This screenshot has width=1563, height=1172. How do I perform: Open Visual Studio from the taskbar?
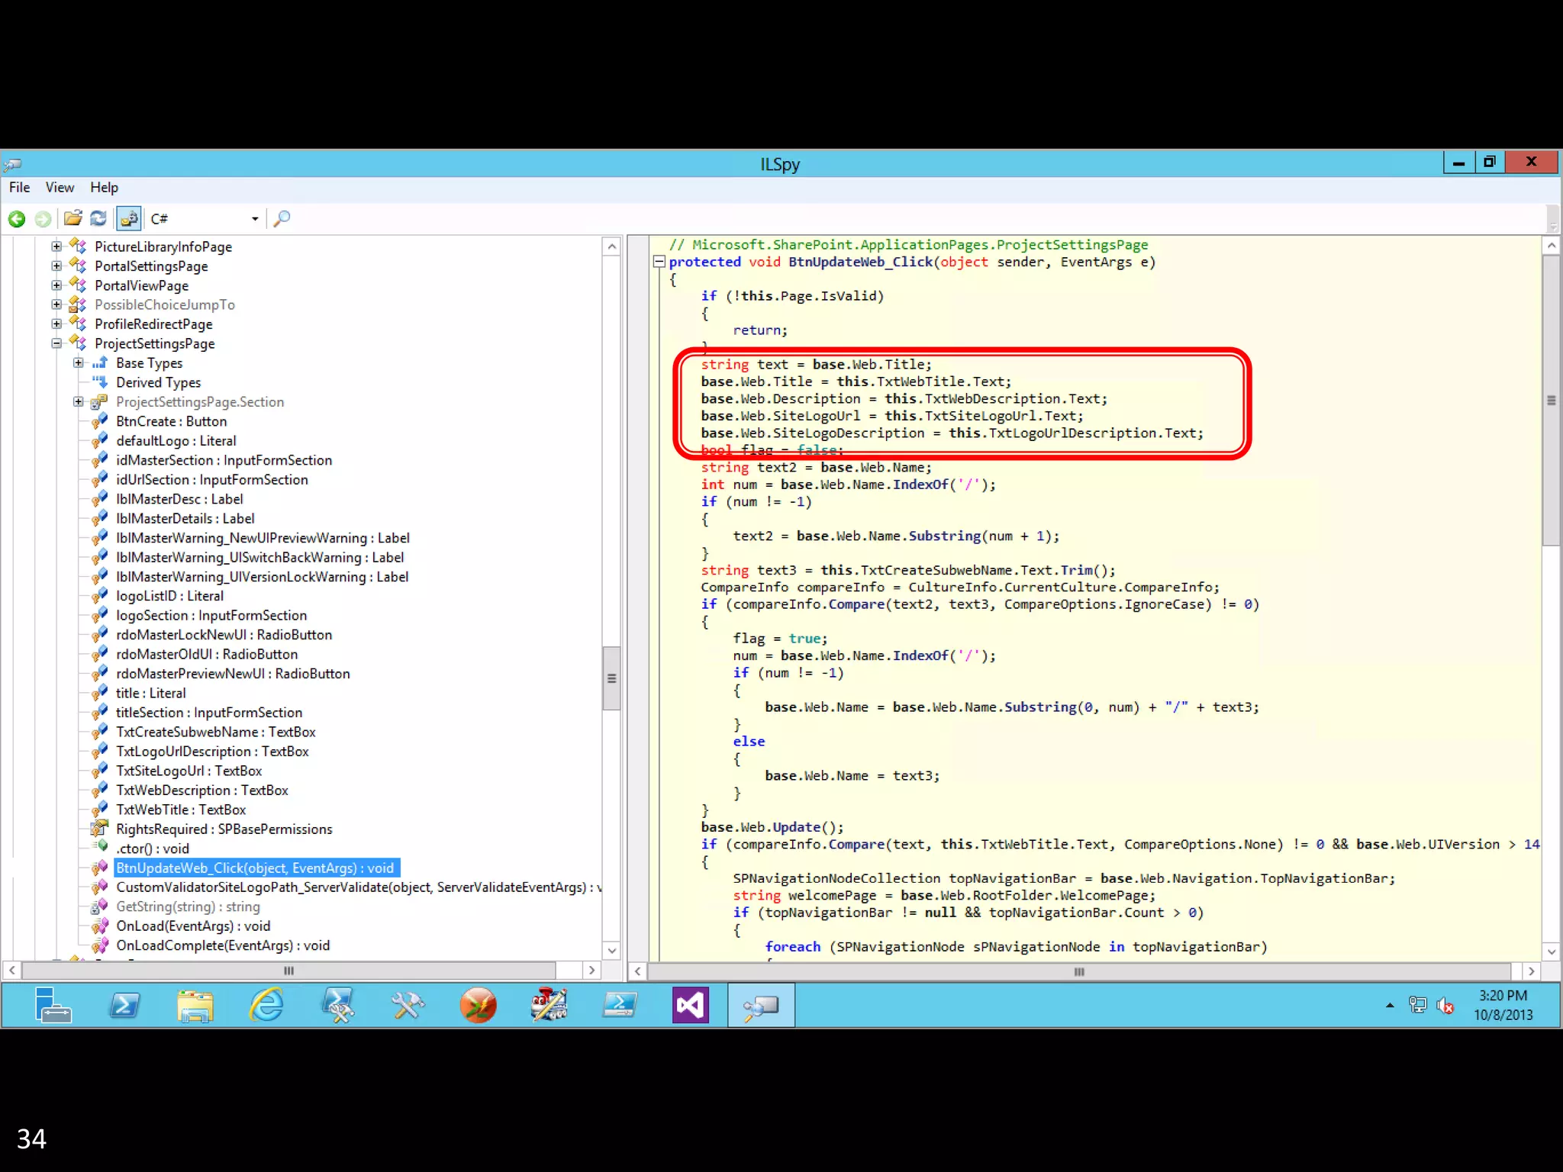click(690, 1005)
